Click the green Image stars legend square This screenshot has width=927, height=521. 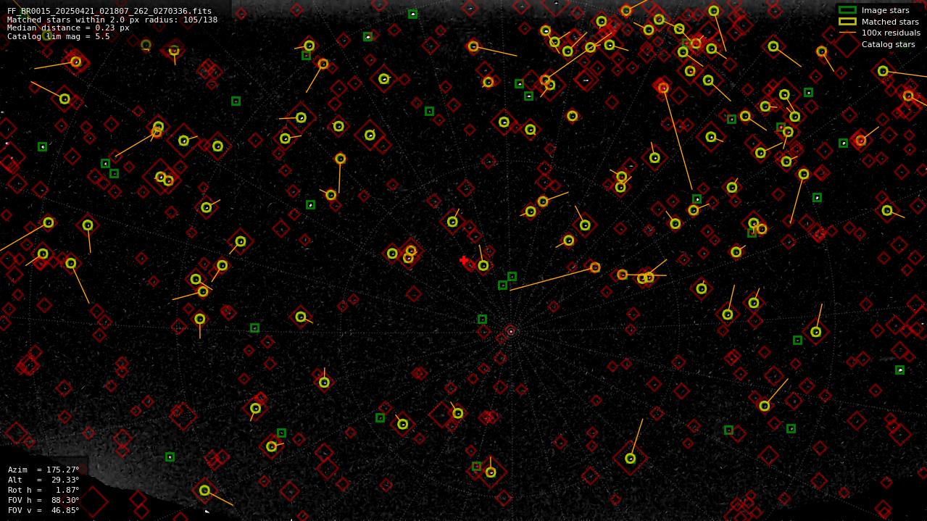click(x=847, y=10)
